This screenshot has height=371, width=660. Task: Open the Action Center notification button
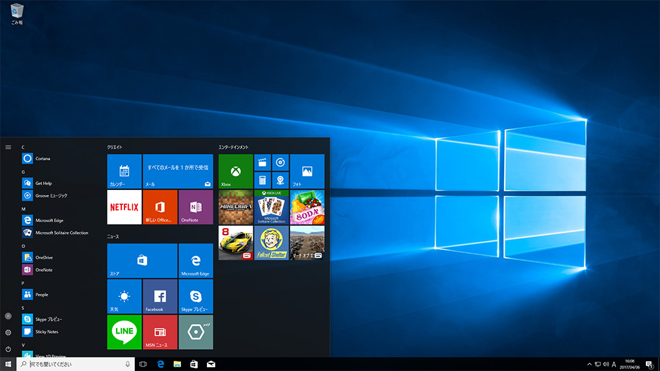[x=649, y=365]
